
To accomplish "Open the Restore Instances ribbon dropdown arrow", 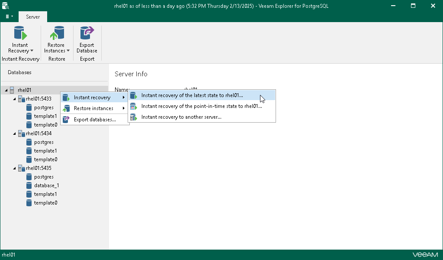I will [x=68, y=51].
